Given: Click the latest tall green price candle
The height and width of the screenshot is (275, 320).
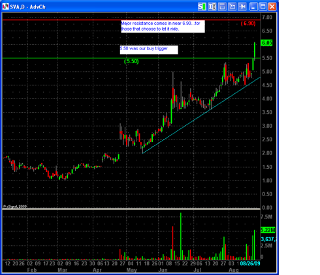Looking at the screenshot, I should click(x=255, y=50).
